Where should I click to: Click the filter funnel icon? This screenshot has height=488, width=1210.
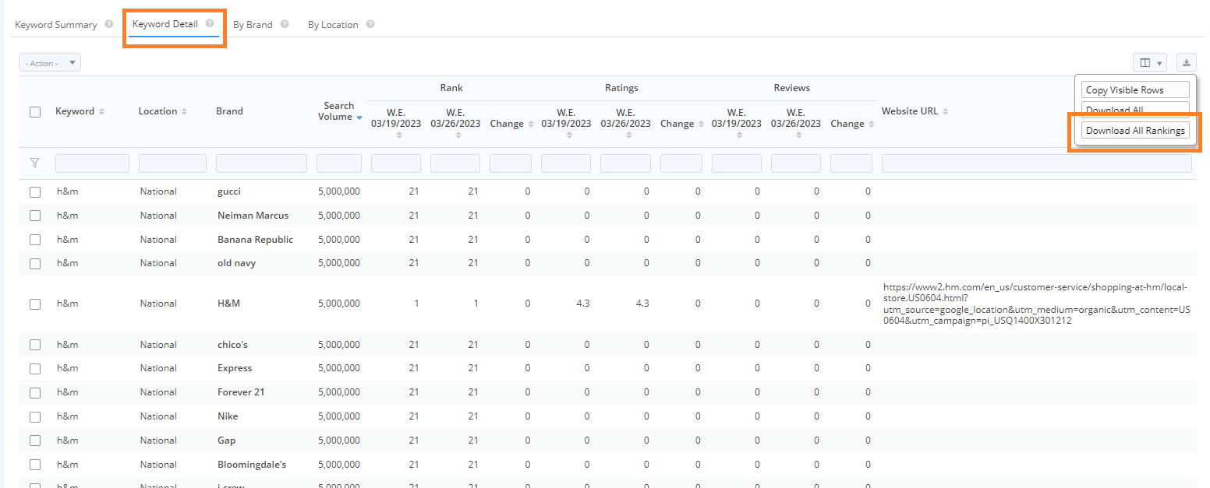pyautogui.click(x=34, y=163)
